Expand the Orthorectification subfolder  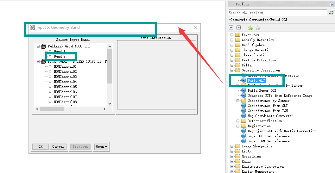click(x=238, y=121)
